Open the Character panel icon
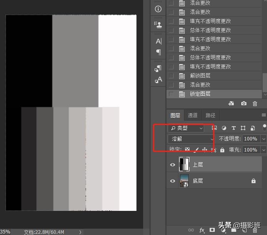Screen dimensions: 267x235 (159, 42)
